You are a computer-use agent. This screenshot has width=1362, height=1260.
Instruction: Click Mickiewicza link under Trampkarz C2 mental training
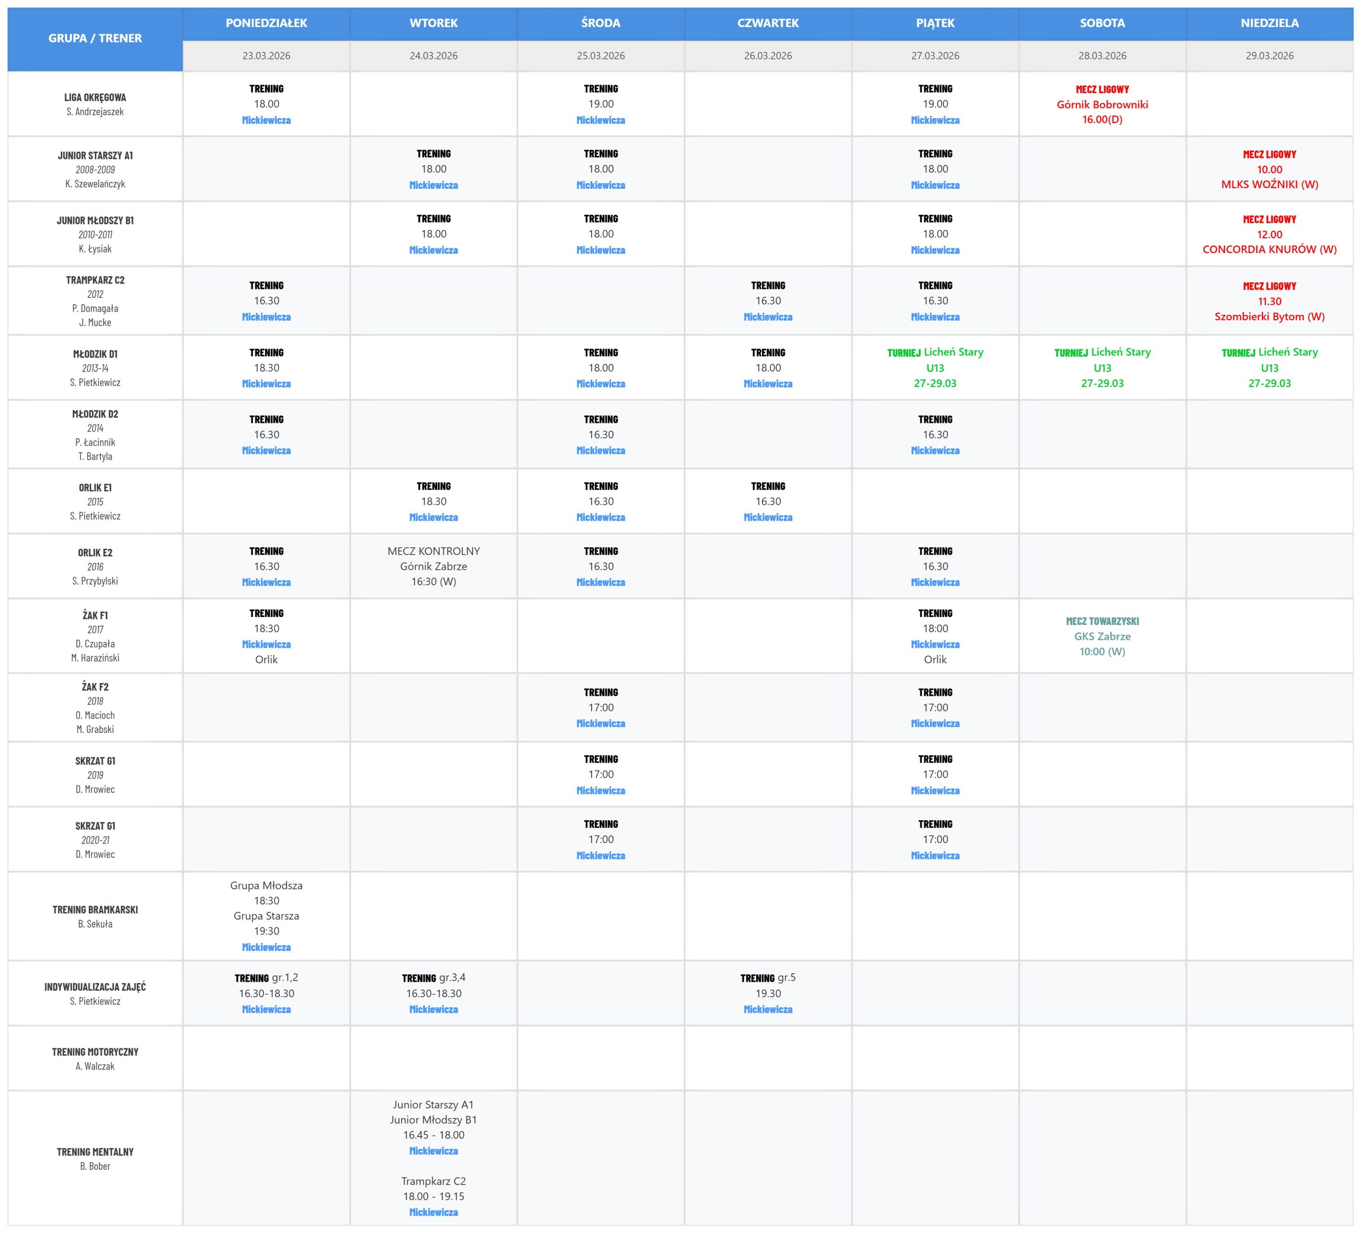click(x=433, y=1212)
